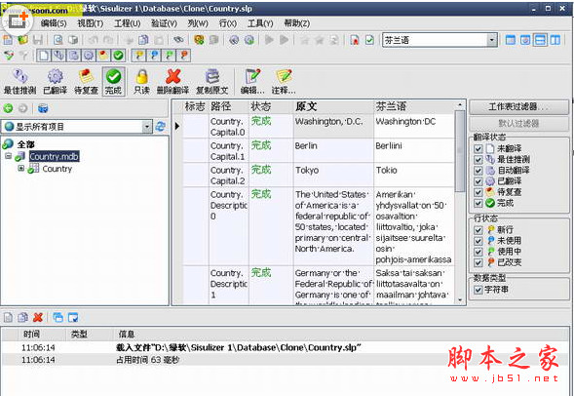Open the 验证(V) menu

click(x=164, y=23)
